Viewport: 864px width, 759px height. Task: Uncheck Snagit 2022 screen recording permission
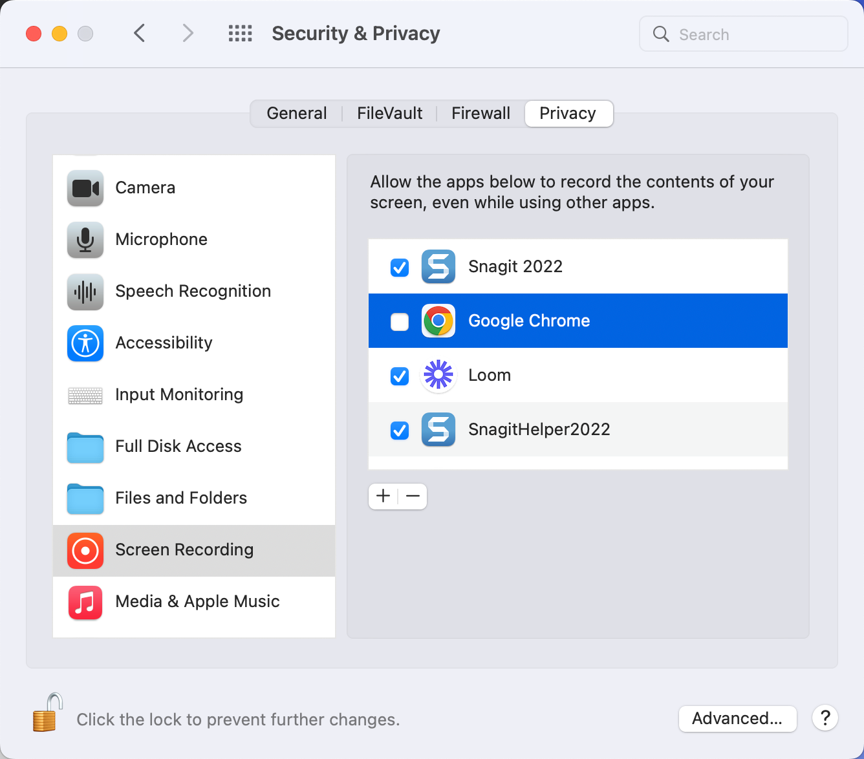point(400,267)
